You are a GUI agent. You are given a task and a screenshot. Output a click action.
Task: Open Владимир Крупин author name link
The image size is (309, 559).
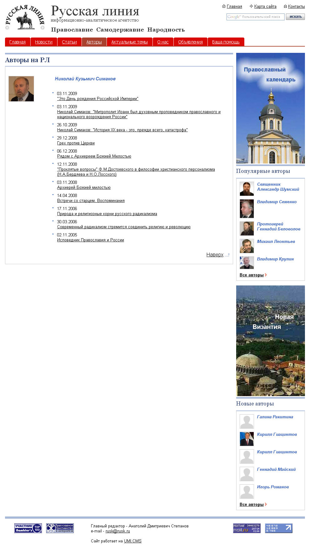[275, 259]
